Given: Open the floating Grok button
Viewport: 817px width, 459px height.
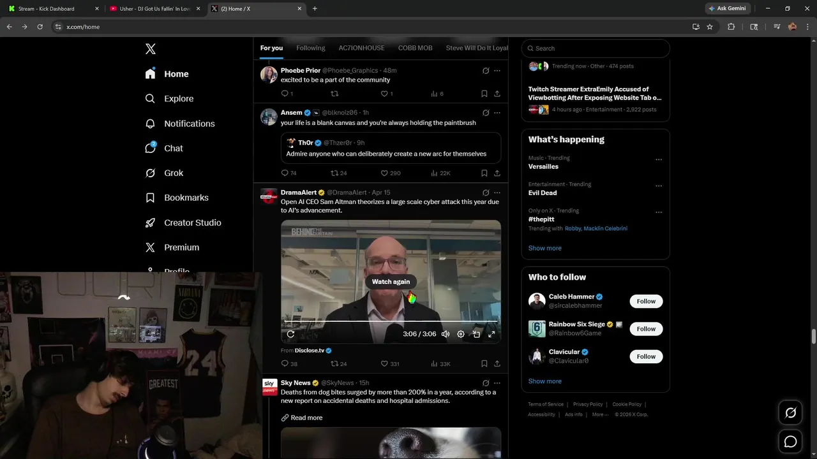Looking at the screenshot, I should click(790, 413).
